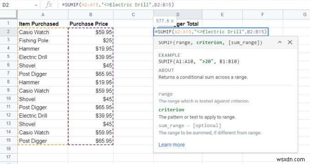
Task: Select 'Post Digger' cell in row 15
Action: tap(43, 141)
